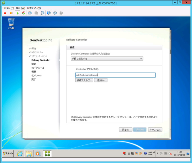Viewport: 192px width, 163px height.
Task: Click the orange Suspend pause icon
Action: (11, 13)
